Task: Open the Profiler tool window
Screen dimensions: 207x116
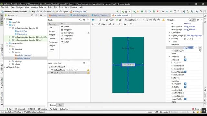Action: click(x=64, y=109)
